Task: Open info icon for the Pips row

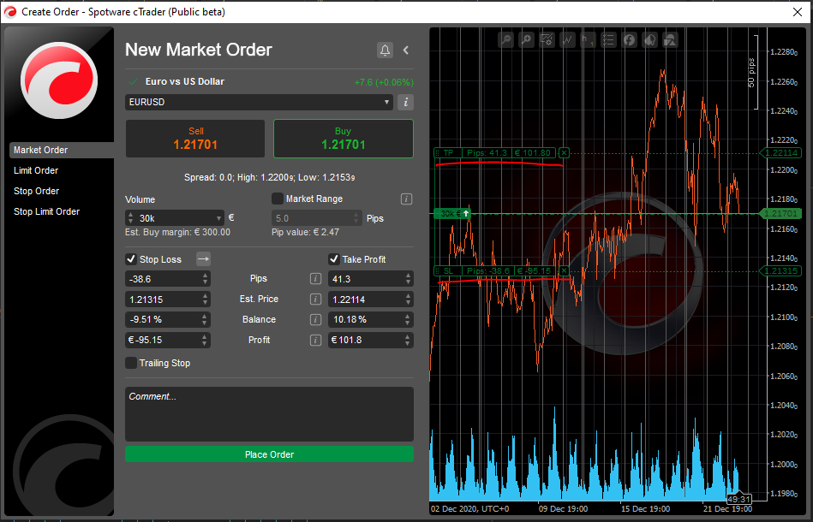Action: coord(315,279)
